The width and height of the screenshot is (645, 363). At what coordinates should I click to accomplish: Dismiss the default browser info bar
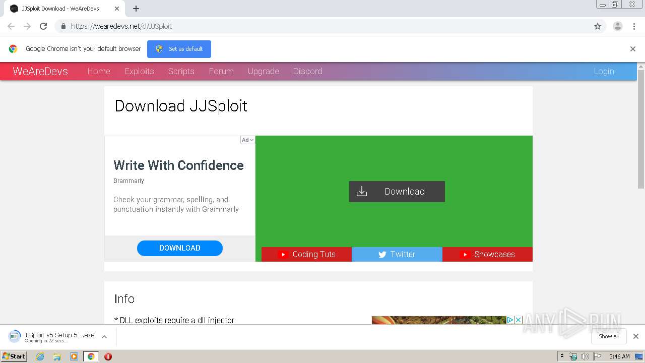[633, 49]
